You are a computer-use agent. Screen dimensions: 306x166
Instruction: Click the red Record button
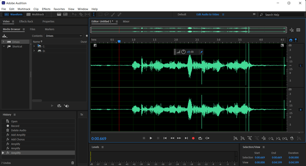click(193, 138)
